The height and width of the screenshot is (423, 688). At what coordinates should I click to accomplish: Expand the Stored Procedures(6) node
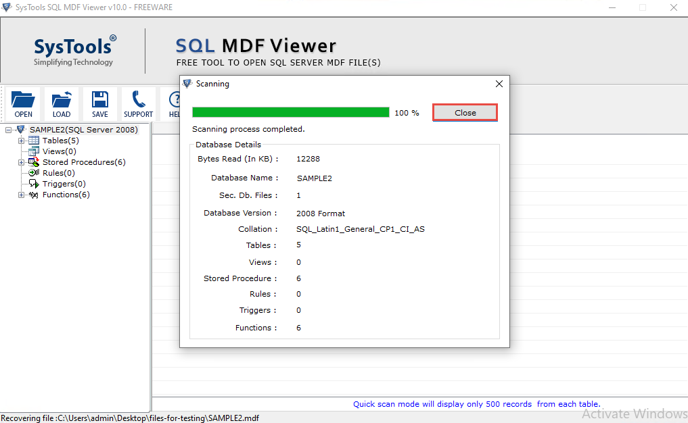[x=21, y=162]
